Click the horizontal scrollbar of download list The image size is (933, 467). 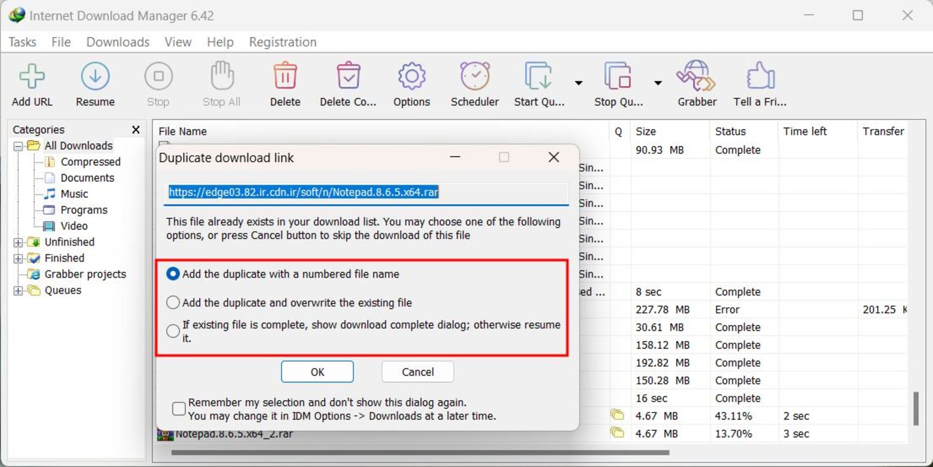pyautogui.click(x=420, y=453)
